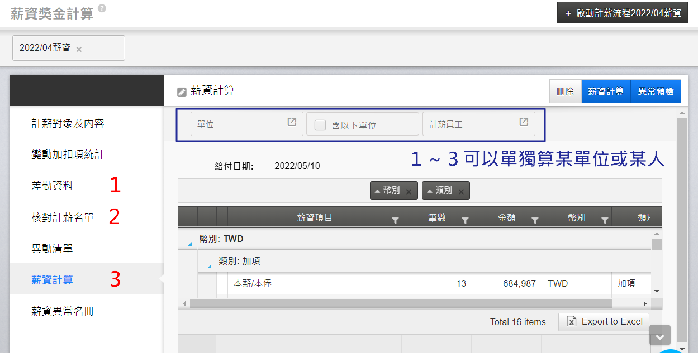The height and width of the screenshot is (353, 698).
Task: Click the edit pencil icon beside 薪資計算 title
Action: point(182,92)
